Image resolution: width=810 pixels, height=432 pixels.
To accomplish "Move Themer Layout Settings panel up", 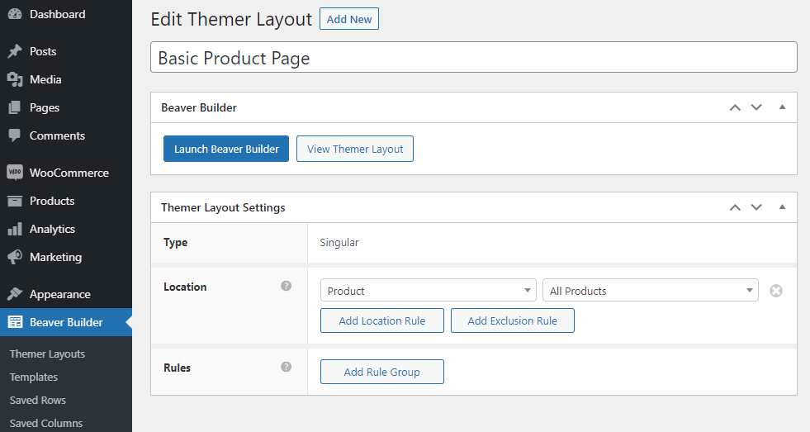I will 735,207.
